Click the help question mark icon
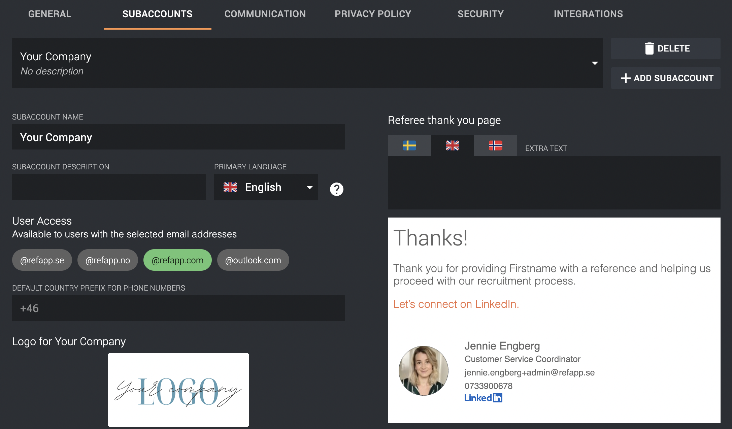This screenshot has width=732, height=429. click(336, 189)
